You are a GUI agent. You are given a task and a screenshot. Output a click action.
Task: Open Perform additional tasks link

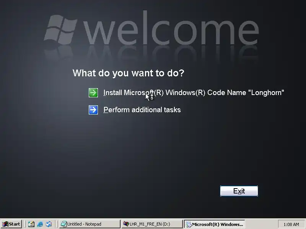pyautogui.click(x=142, y=110)
